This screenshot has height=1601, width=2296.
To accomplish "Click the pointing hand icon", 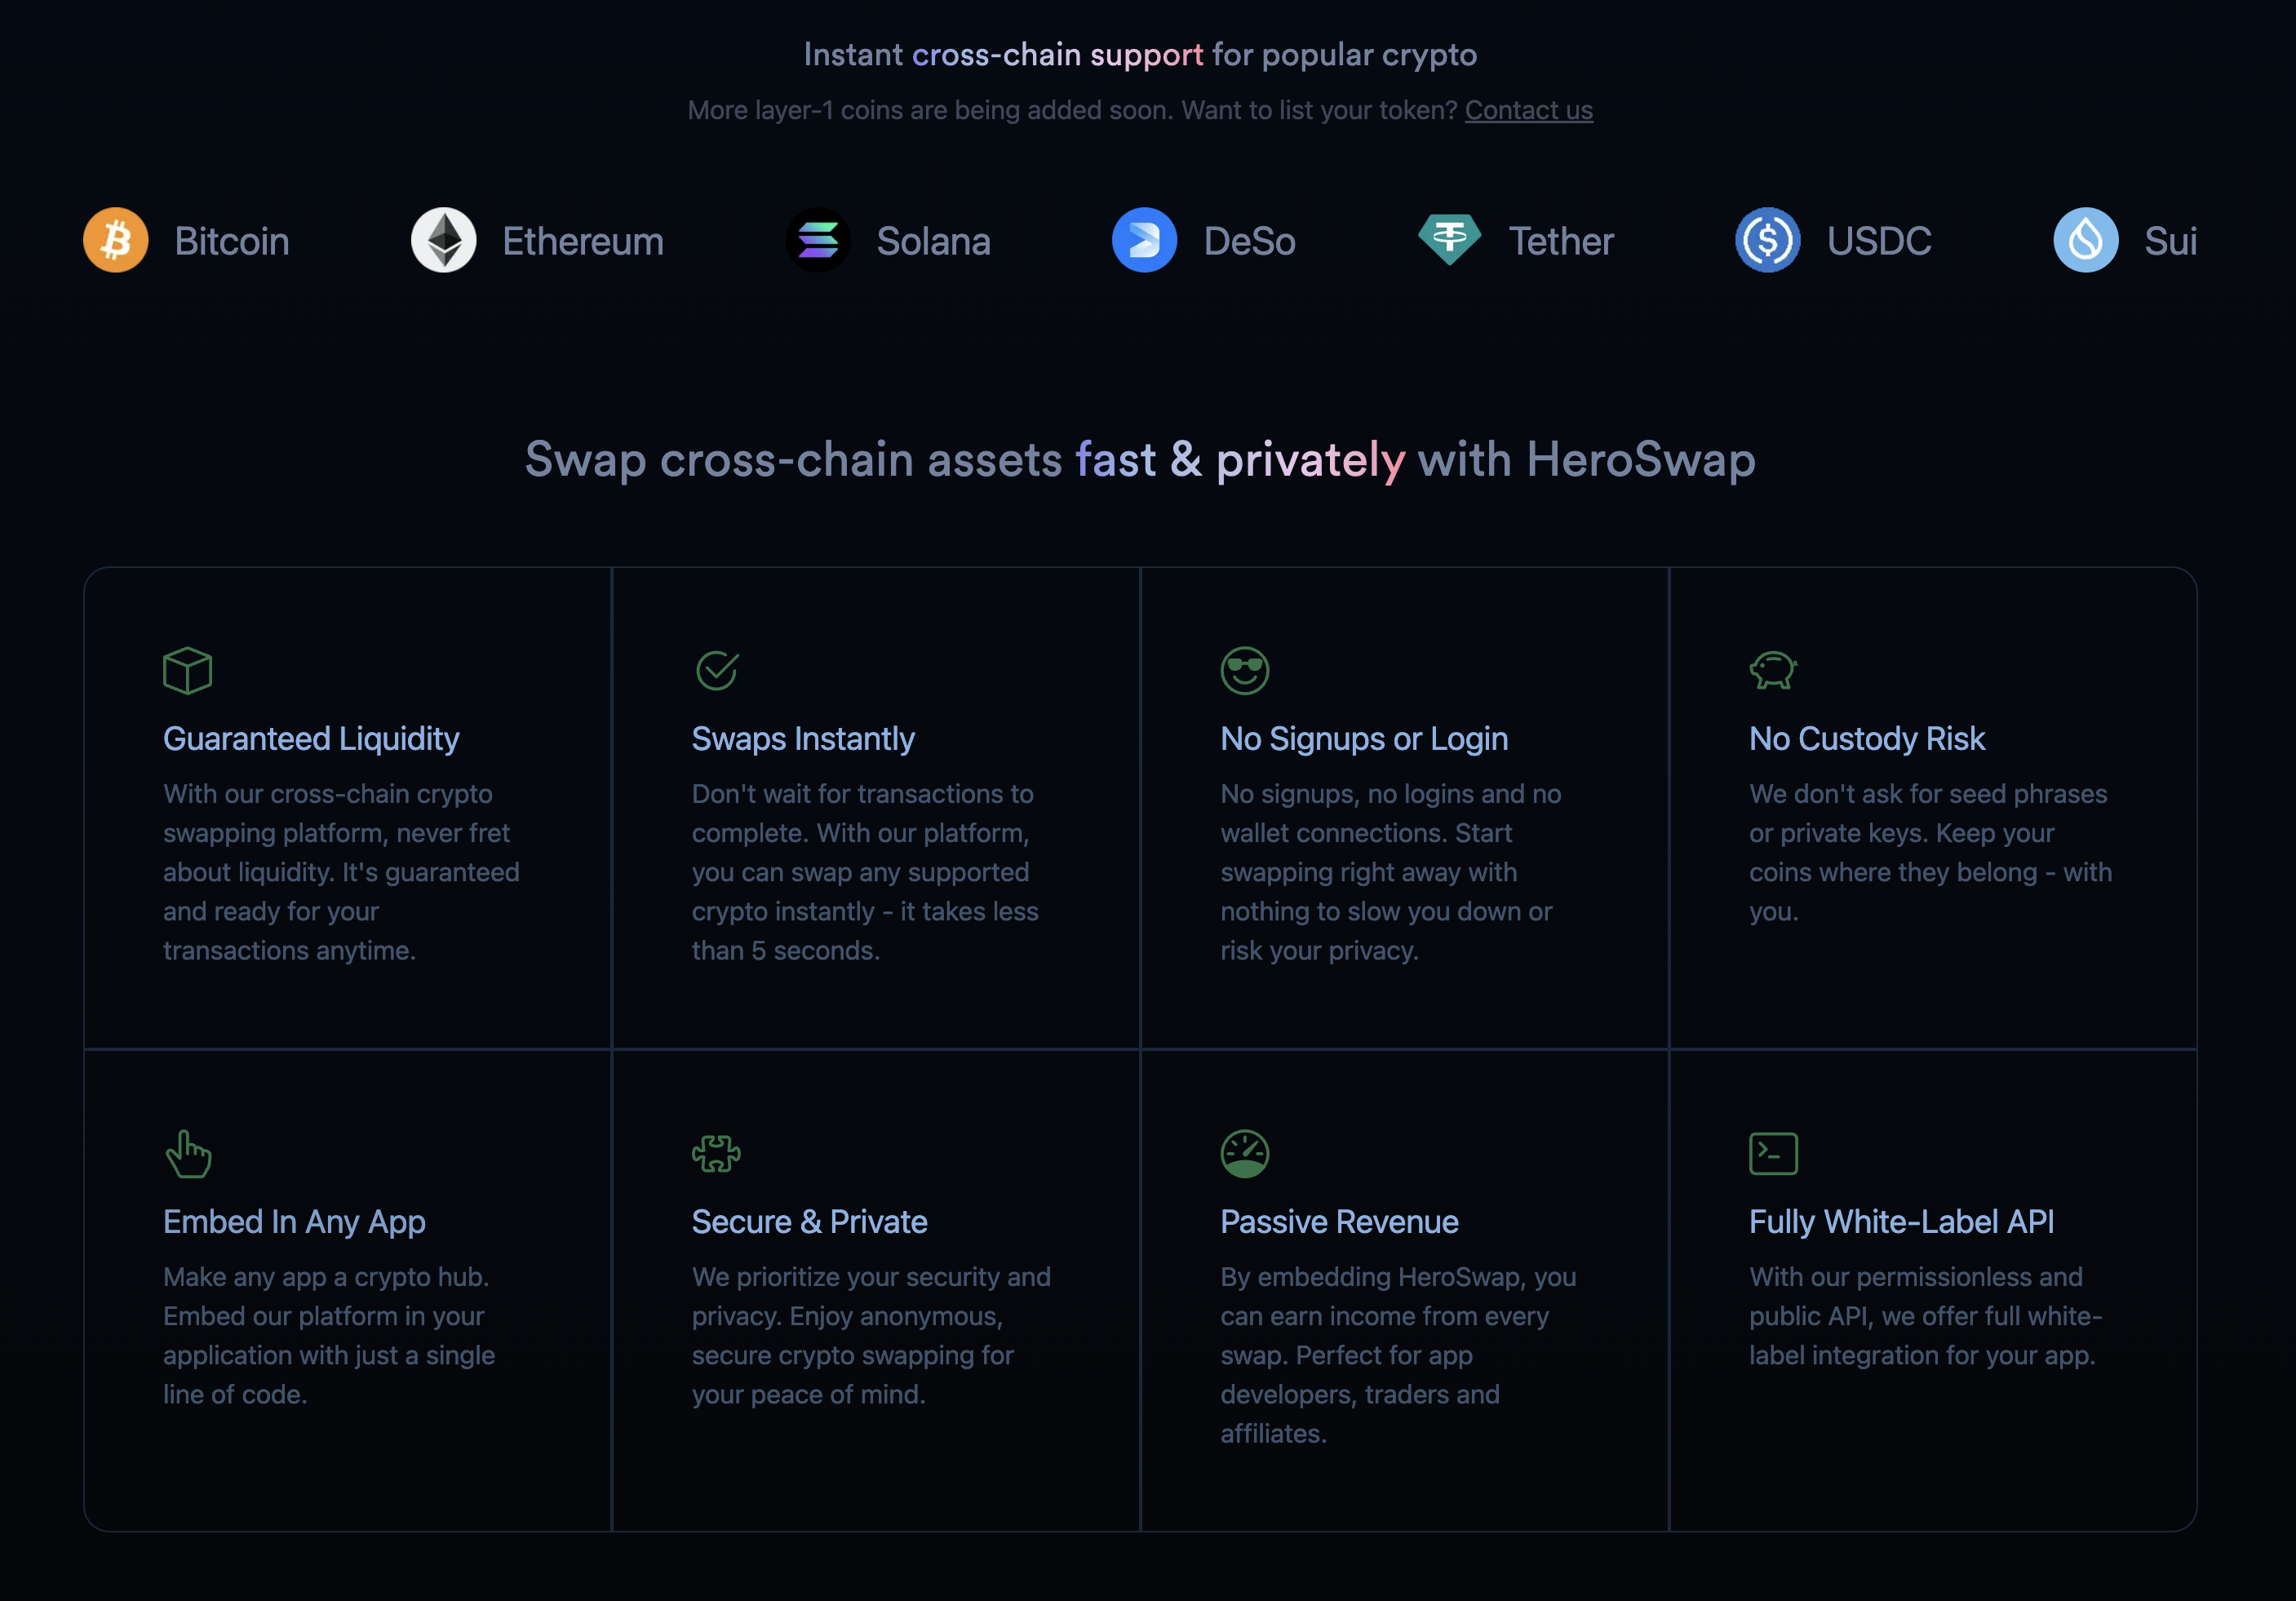I will (x=188, y=1154).
